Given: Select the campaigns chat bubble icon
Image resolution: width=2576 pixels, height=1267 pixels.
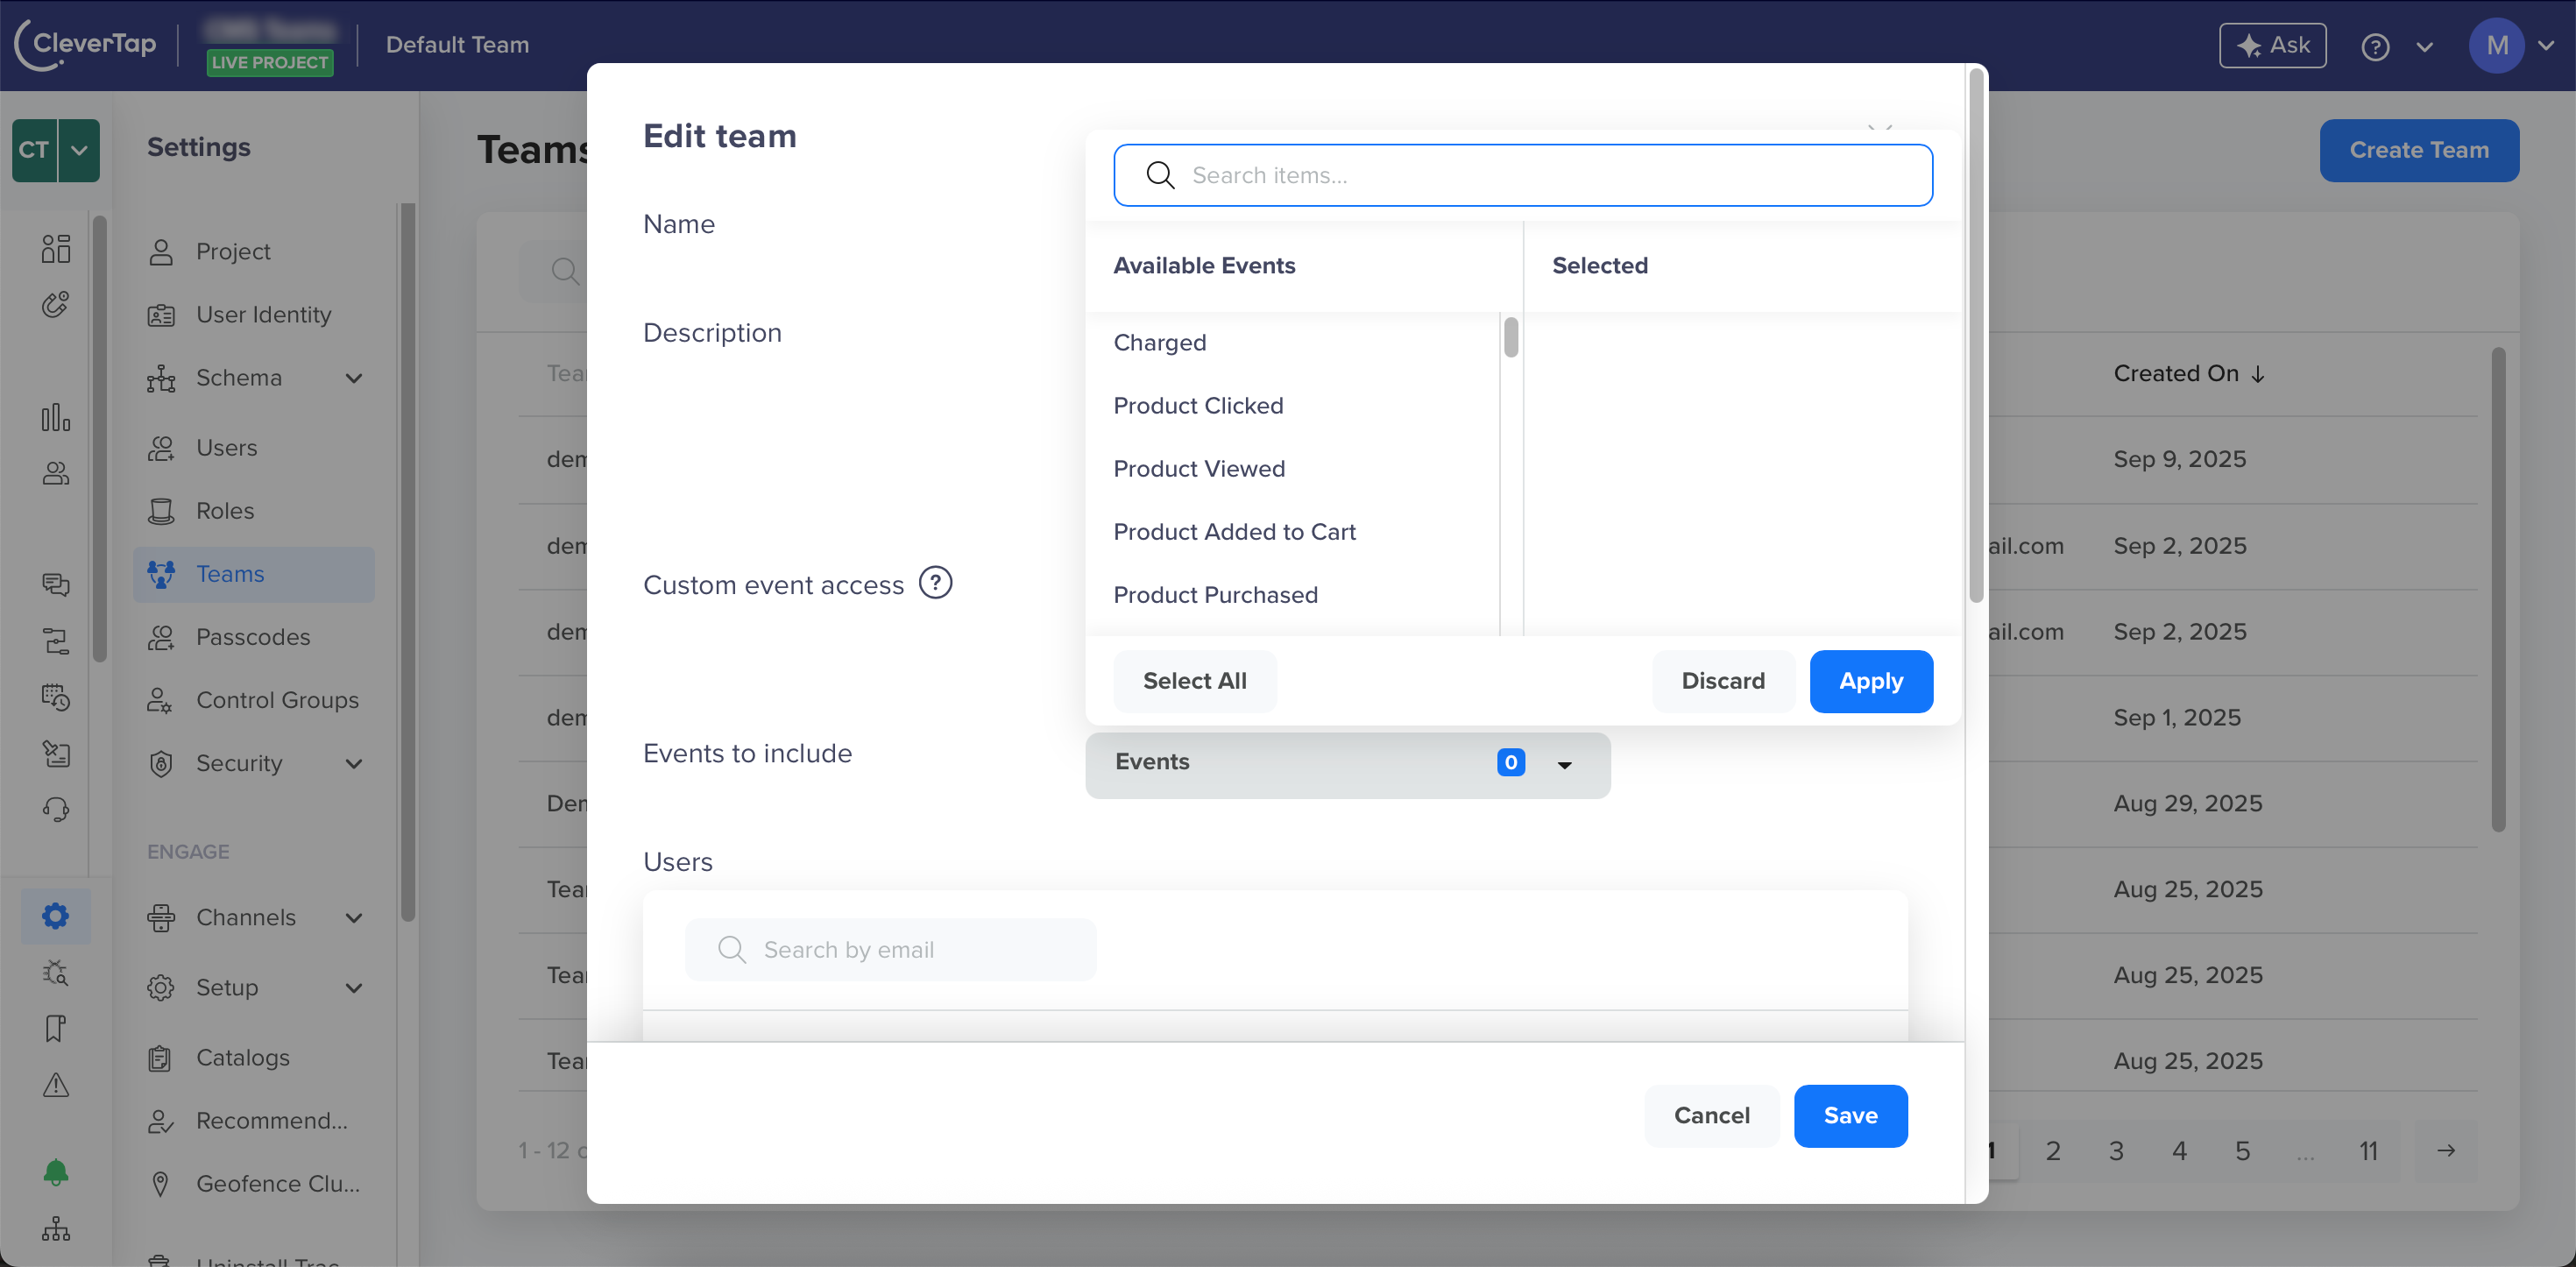Looking at the screenshot, I should 56,585.
